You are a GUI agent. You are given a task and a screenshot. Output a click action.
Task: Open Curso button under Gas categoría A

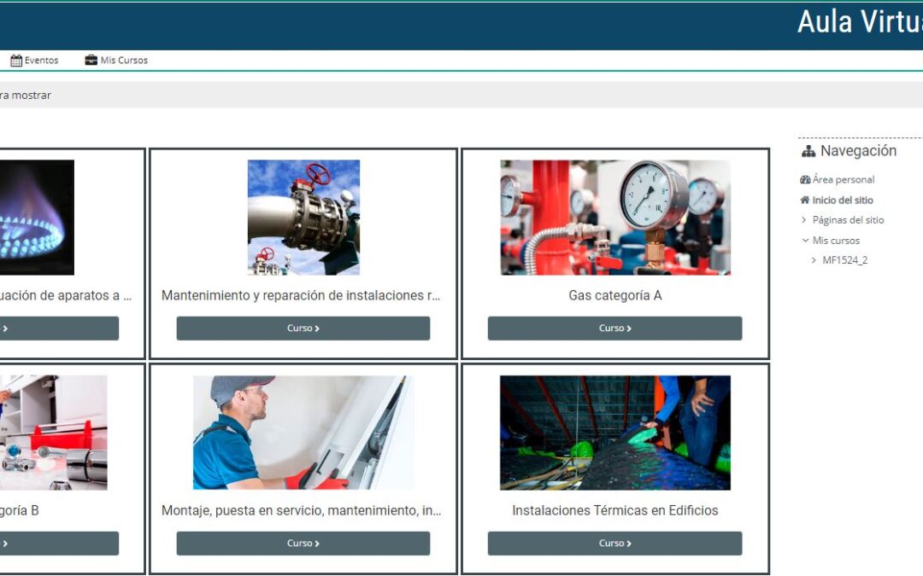point(614,328)
